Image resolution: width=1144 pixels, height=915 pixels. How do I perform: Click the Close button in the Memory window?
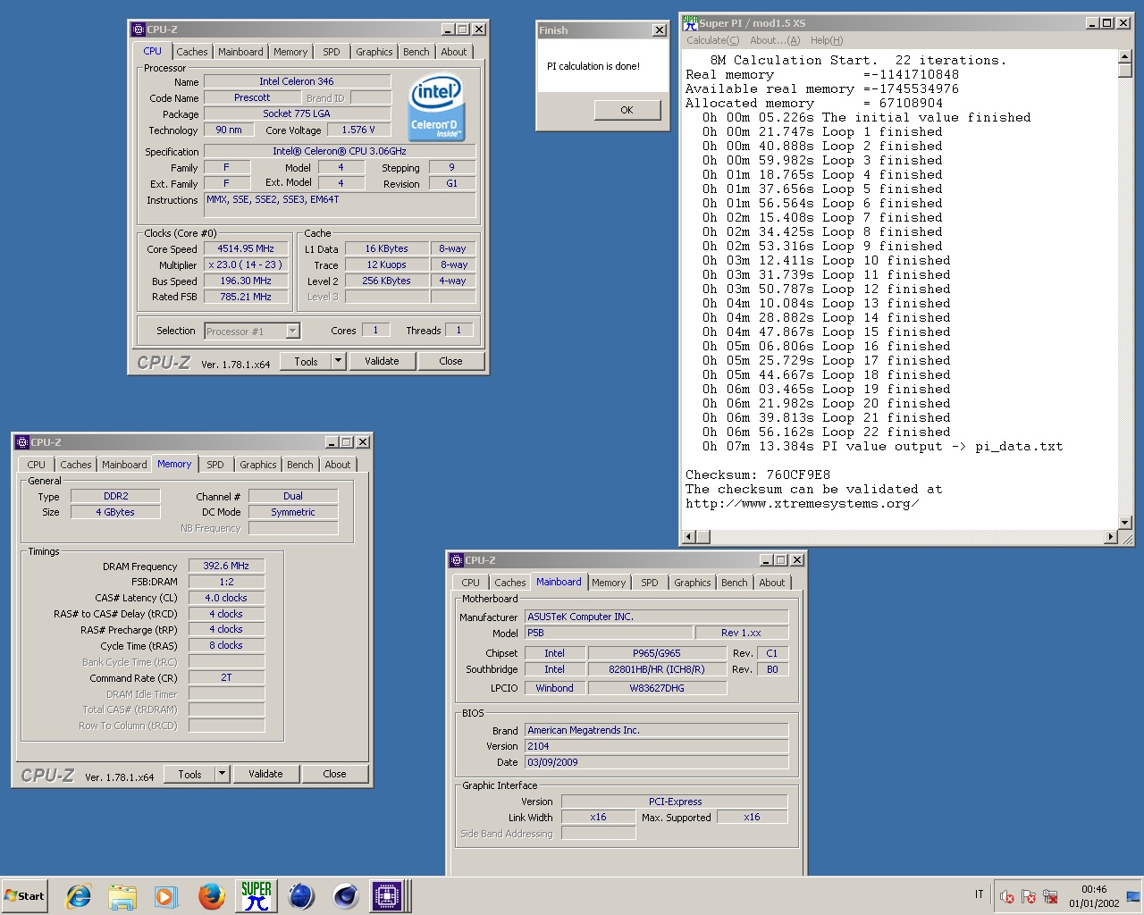[x=334, y=774]
